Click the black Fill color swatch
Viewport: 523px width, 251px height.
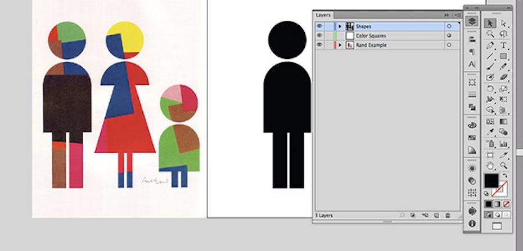pyautogui.click(x=491, y=180)
